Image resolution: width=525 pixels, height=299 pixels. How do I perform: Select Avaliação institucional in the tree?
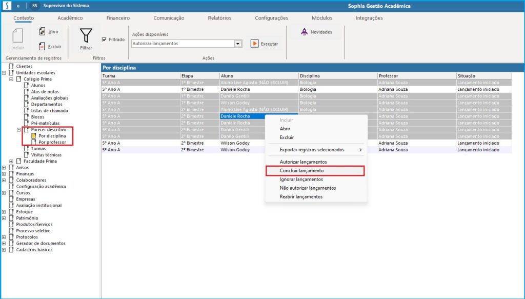pyautogui.click(x=39, y=206)
